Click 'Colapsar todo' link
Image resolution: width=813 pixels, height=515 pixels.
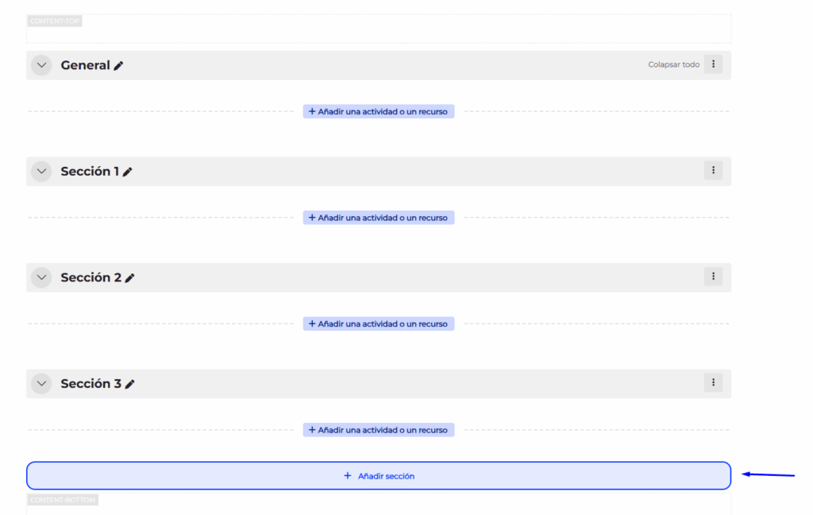(673, 64)
